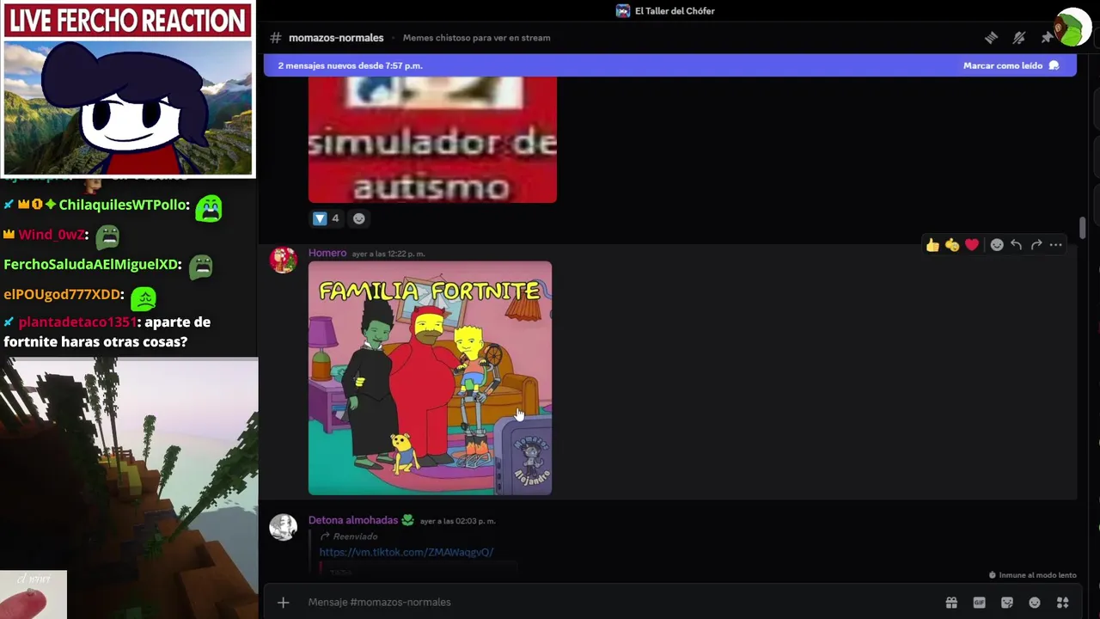Click 'ayer a las 12:22 p. m.' timestamp
Image resolution: width=1100 pixels, height=619 pixels.
[388, 254]
